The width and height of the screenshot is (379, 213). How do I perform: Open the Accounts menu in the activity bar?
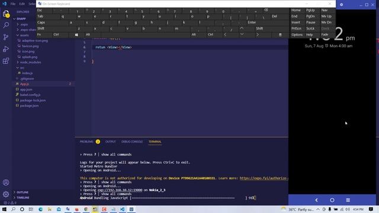(x=6, y=182)
